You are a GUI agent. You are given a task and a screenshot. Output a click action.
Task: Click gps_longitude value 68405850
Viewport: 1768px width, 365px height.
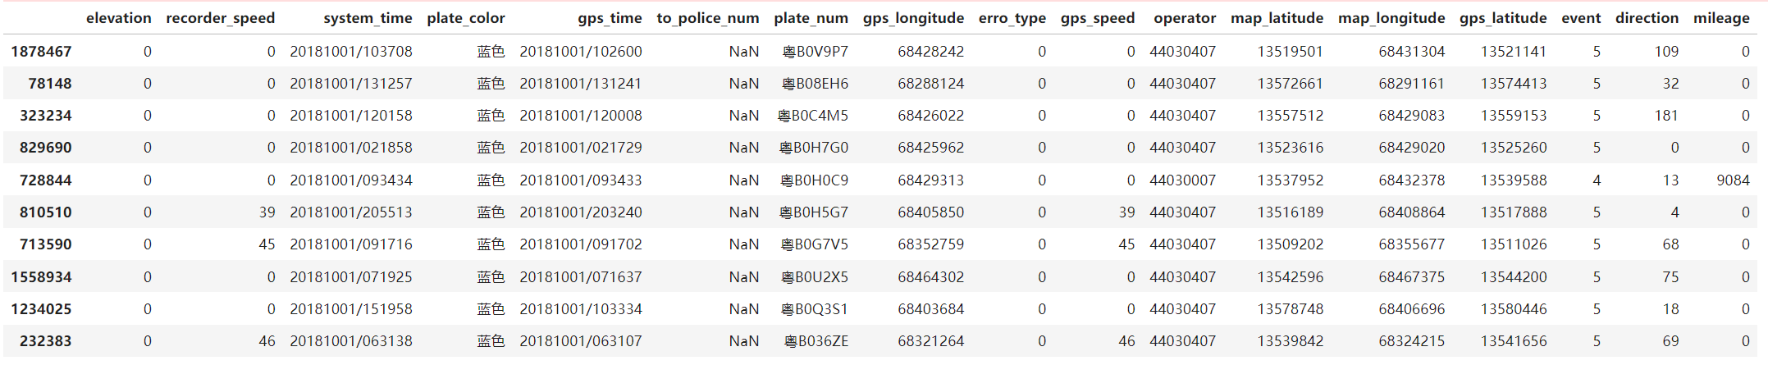pyautogui.click(x=930, y=212)
